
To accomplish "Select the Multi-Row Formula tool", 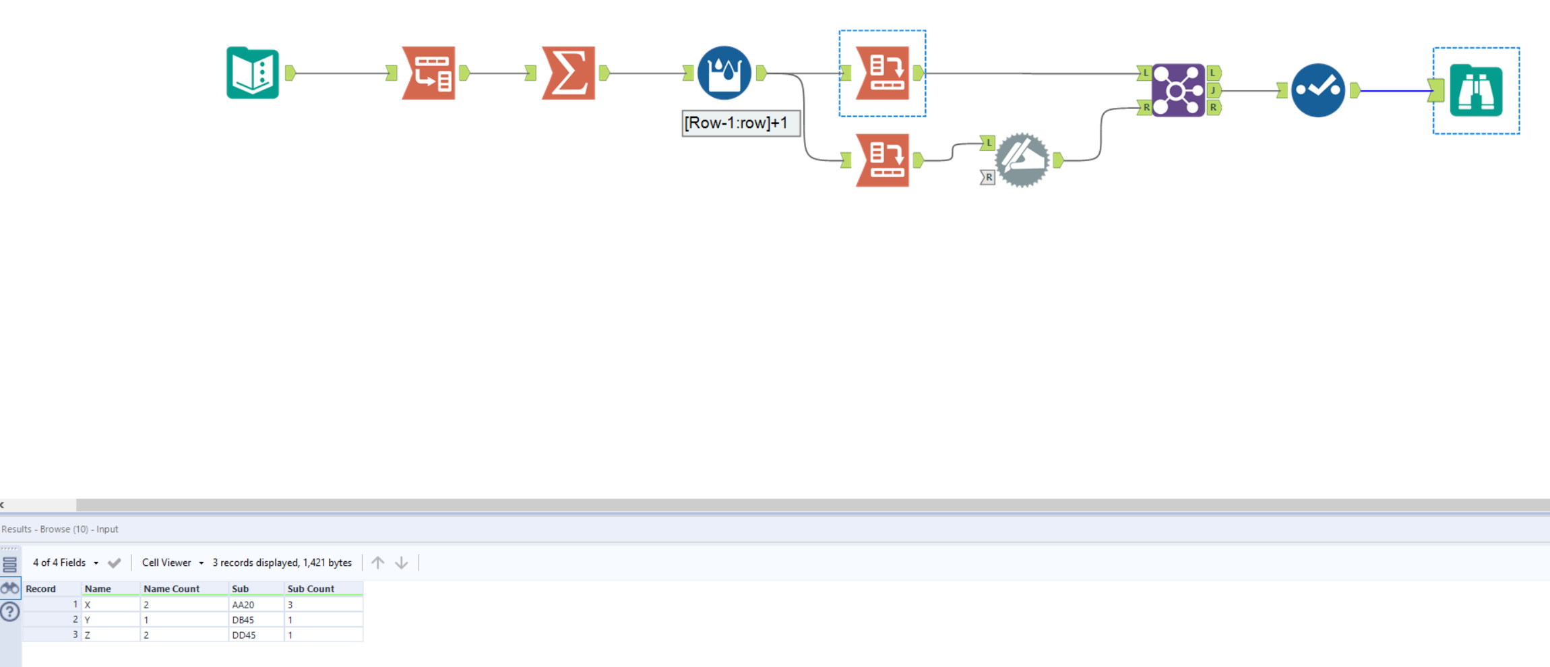I will (x=724, y=73).
